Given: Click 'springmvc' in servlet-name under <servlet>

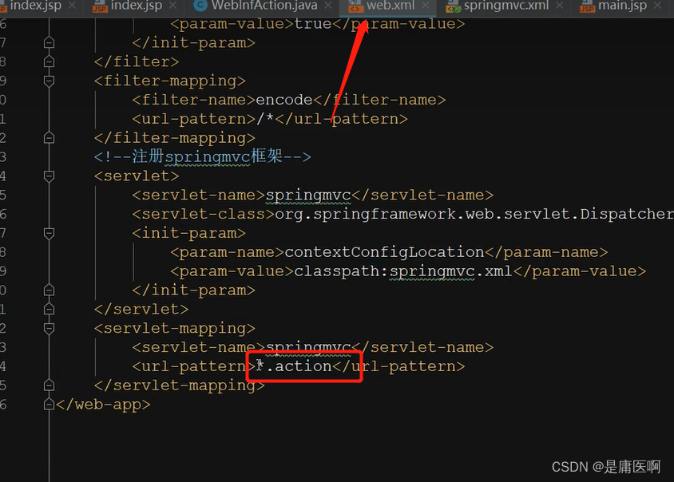Looking at the screenshot, I should [308, 196].
